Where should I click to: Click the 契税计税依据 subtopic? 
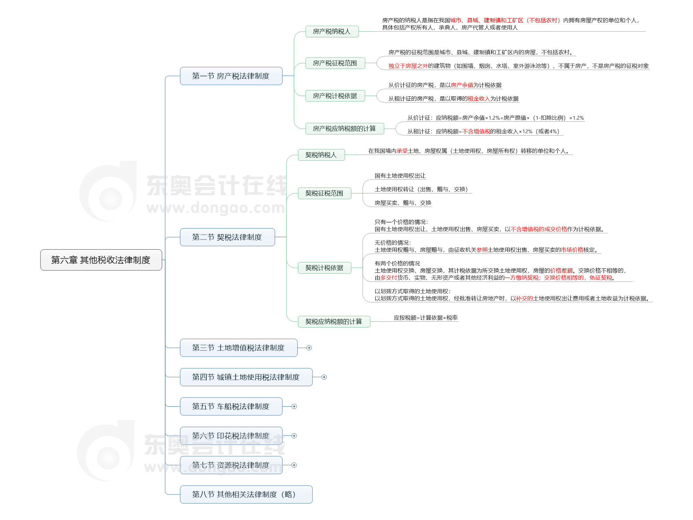click(x=324, y=268)
